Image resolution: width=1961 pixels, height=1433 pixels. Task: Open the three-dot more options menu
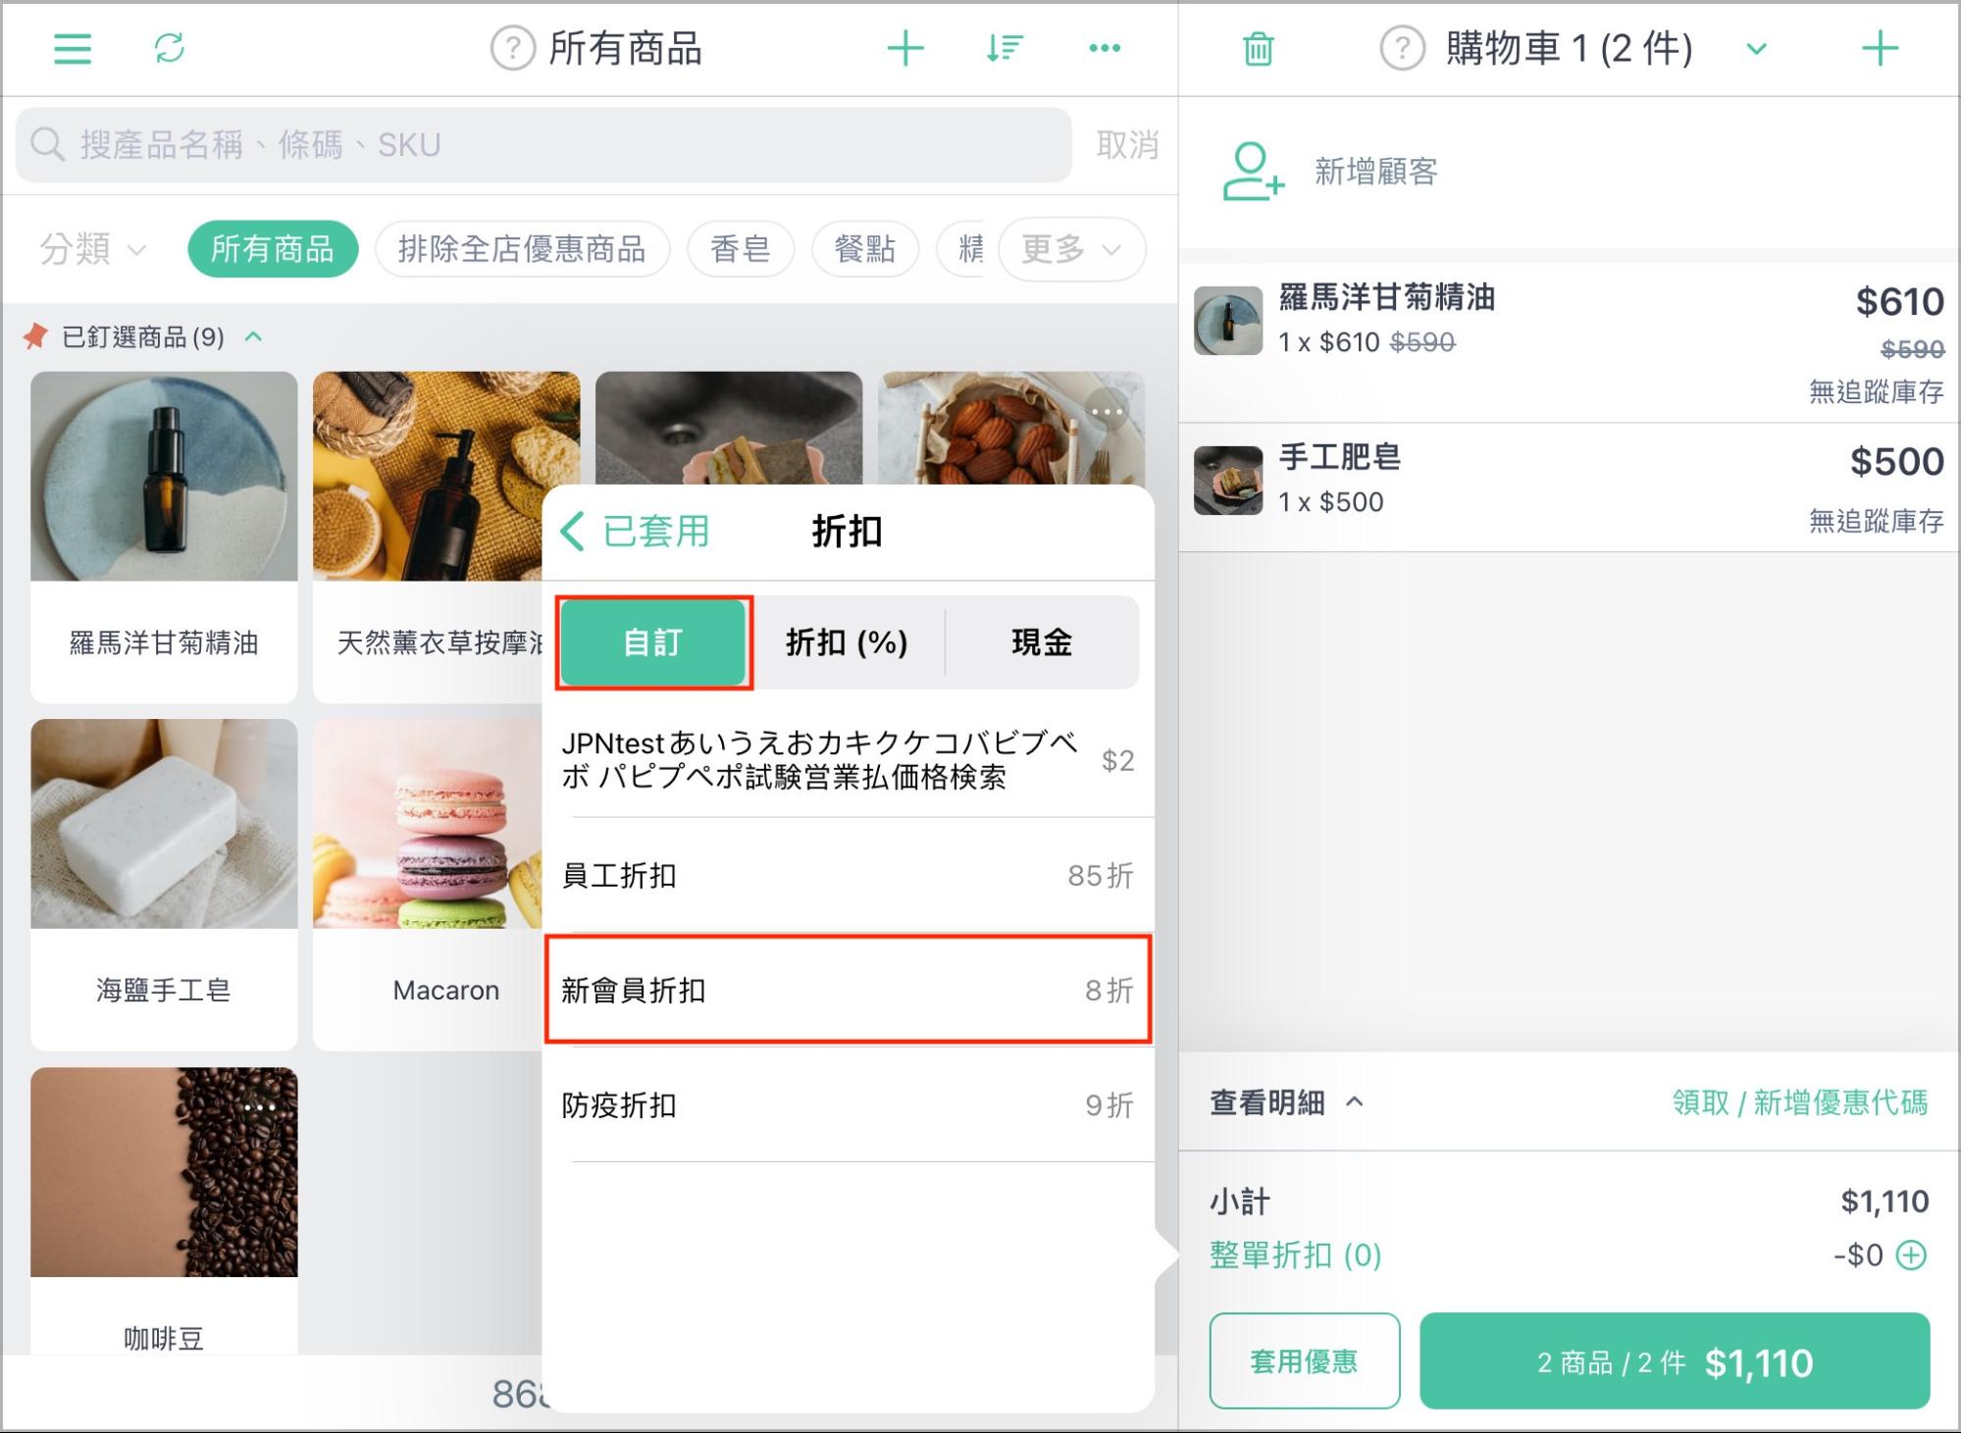[1105, 48]
